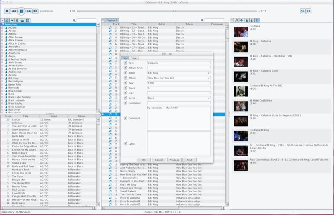Stop playback with the stop button
The image size is (334, 215).
coord(7,11)
